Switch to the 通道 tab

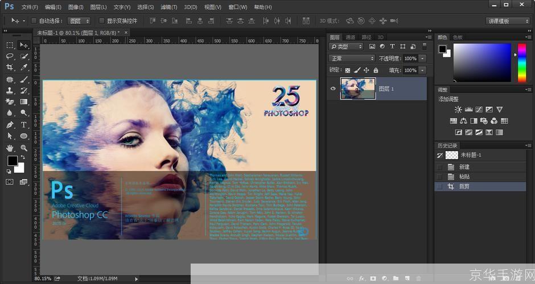pos(351,37)
